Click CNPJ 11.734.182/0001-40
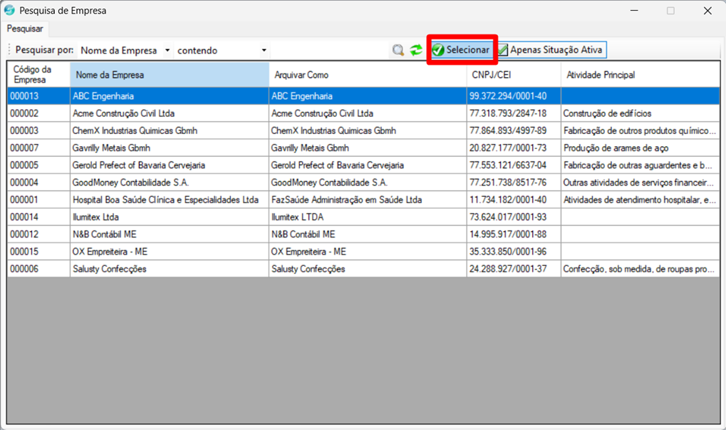Image resolution: width=726 pixels, height=430 pixels. 514,200
